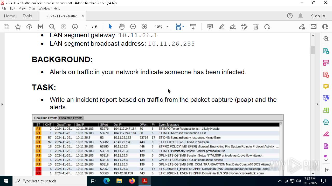The image size is (332, 186).
Task: Open Task View on the taskbar
Action: [x=93, y=181]
